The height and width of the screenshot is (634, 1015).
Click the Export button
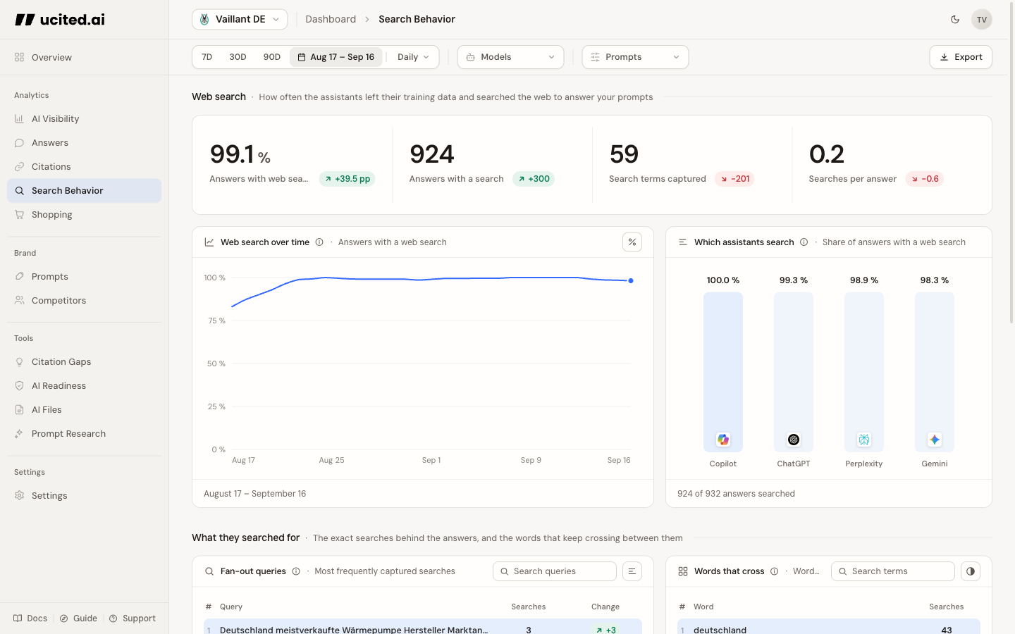click(961, 57)
